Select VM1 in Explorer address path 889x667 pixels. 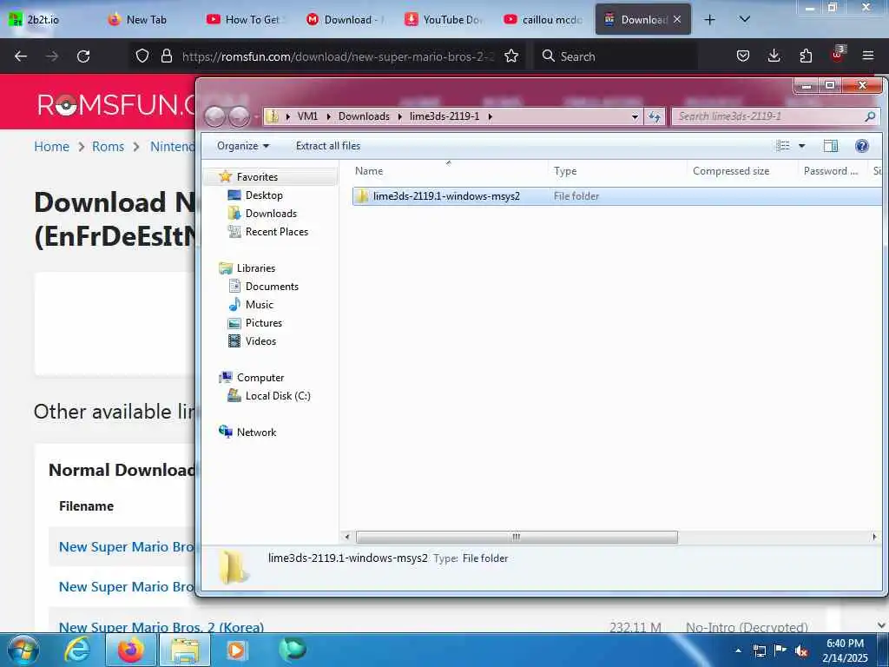click(307, 116)
